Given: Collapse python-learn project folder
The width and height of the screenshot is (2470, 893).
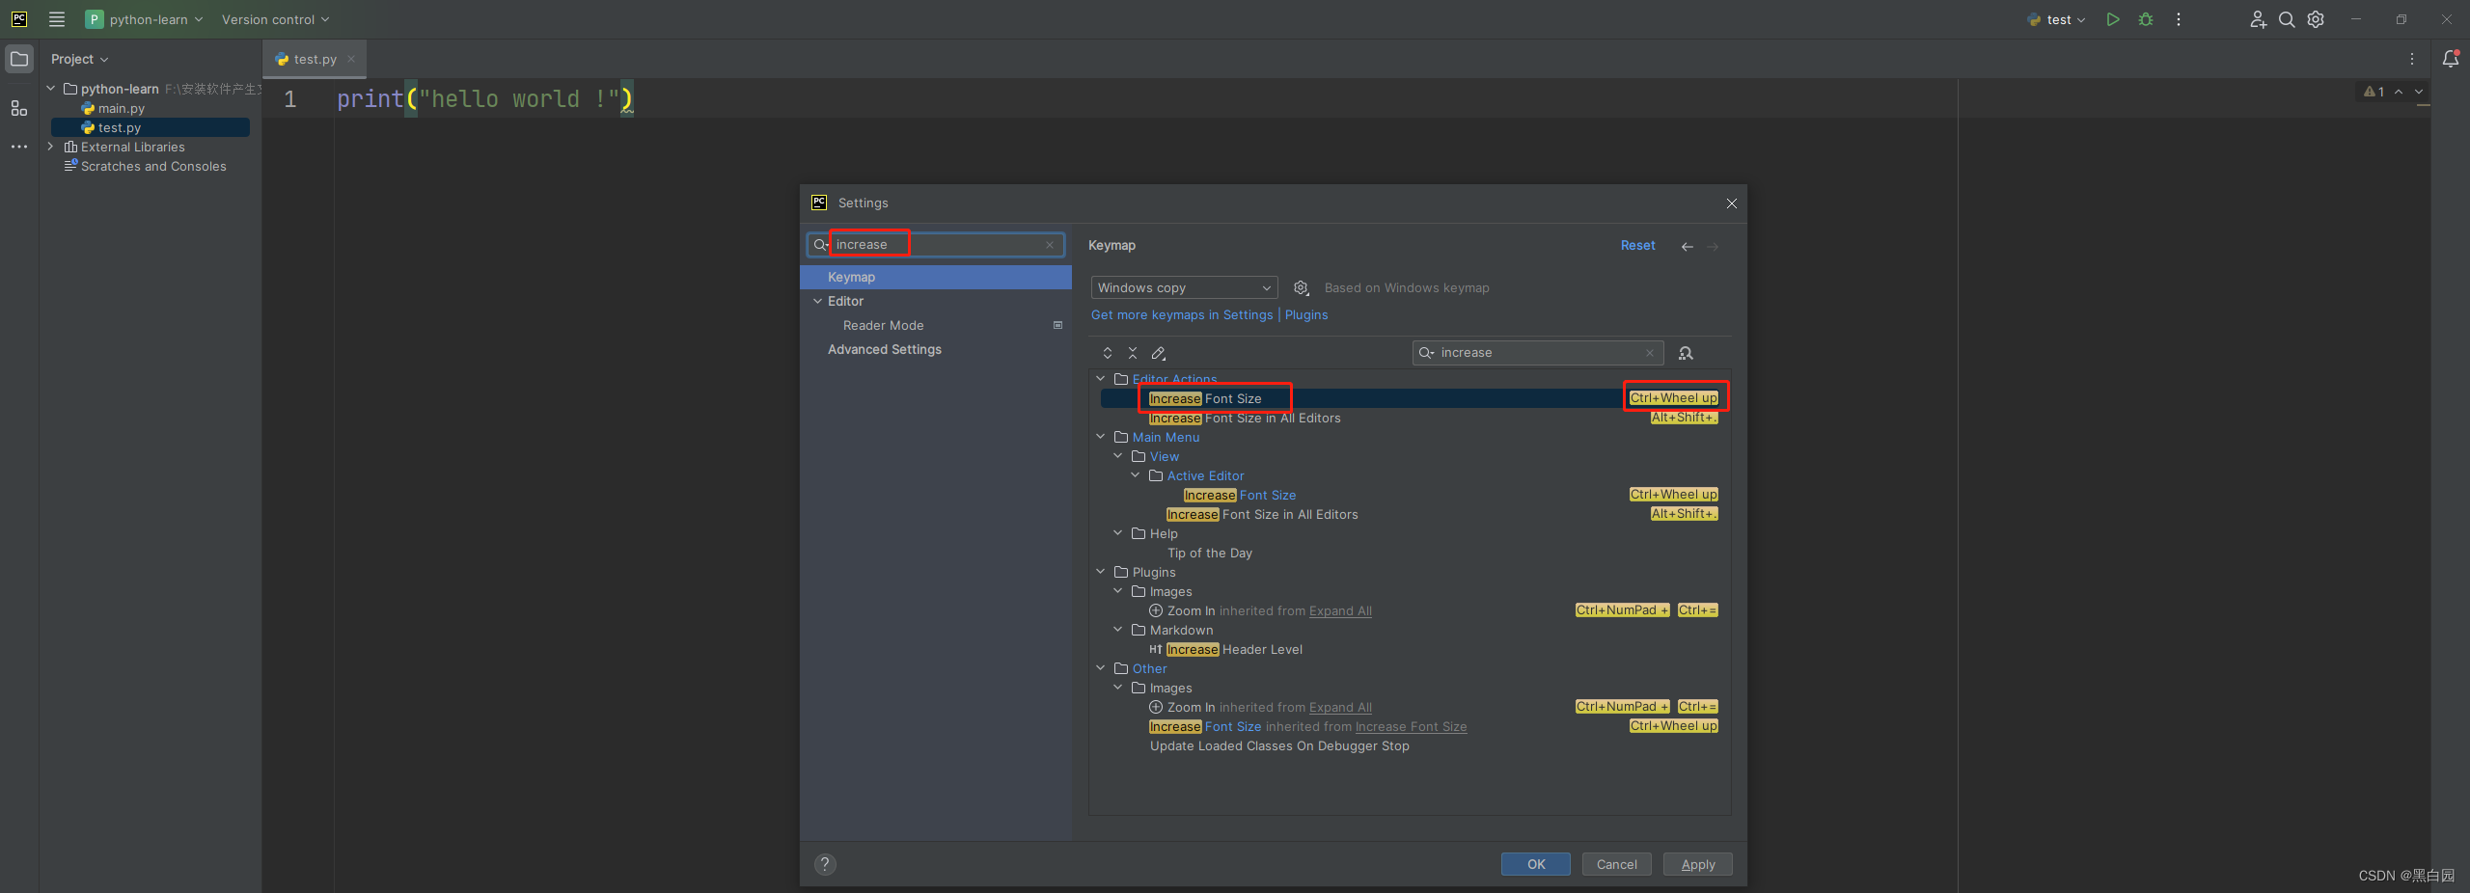Looking at the screenshot, I should (51, 89).
